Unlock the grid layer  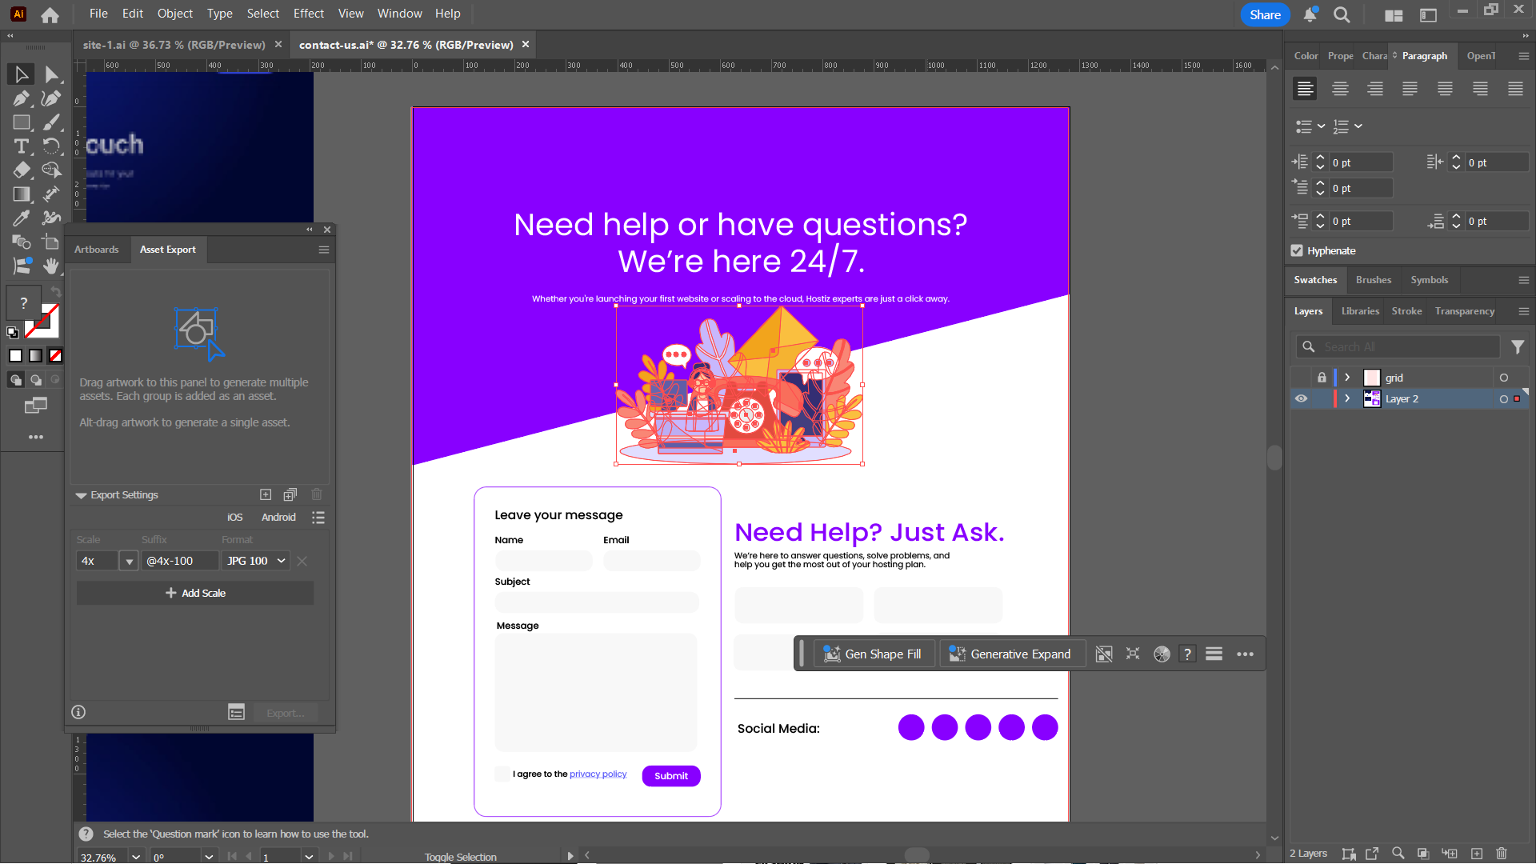click(1322, 378)
